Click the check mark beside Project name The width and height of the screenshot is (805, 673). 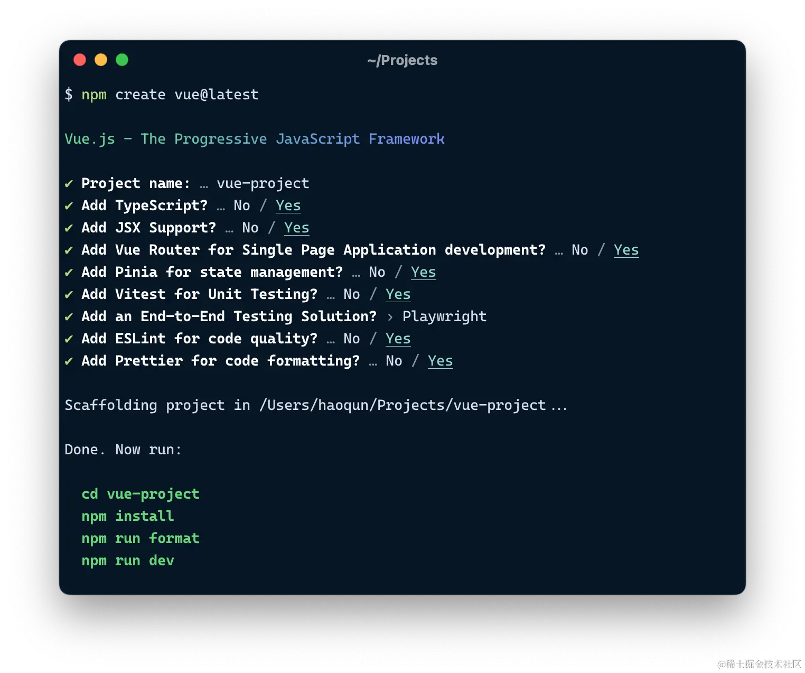tap(69, 184)
